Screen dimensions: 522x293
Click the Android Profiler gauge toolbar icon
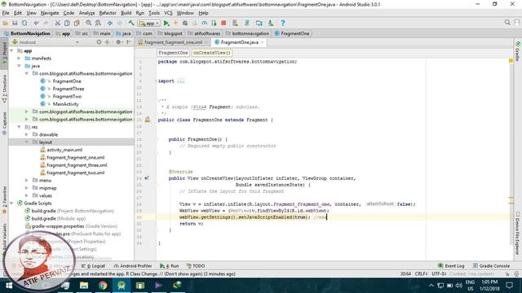click(205, 23)
